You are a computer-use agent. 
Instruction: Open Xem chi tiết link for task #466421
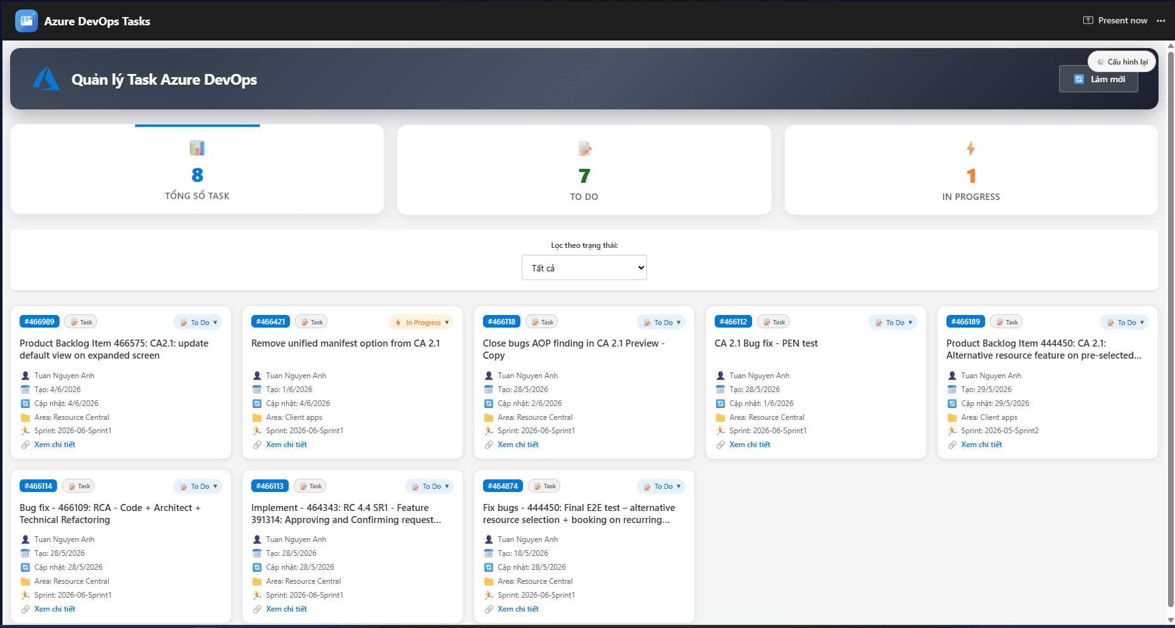[286, 445]
